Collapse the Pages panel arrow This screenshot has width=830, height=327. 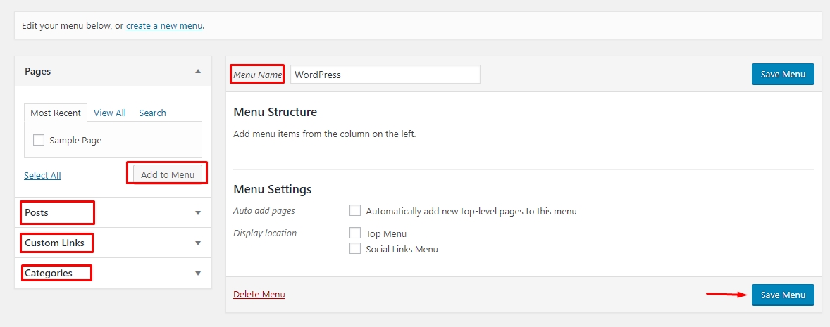(198, 71)
